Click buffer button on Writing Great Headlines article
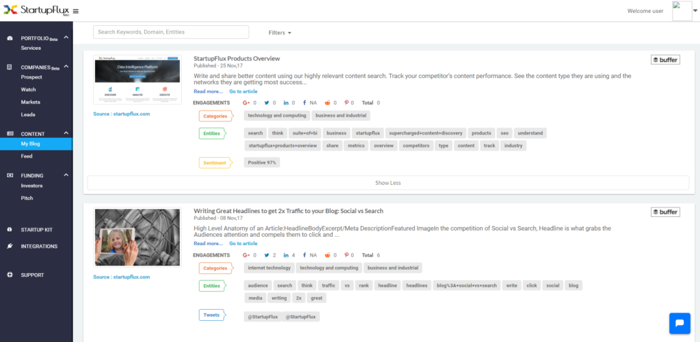700x342 pixels. pos(665,212)
